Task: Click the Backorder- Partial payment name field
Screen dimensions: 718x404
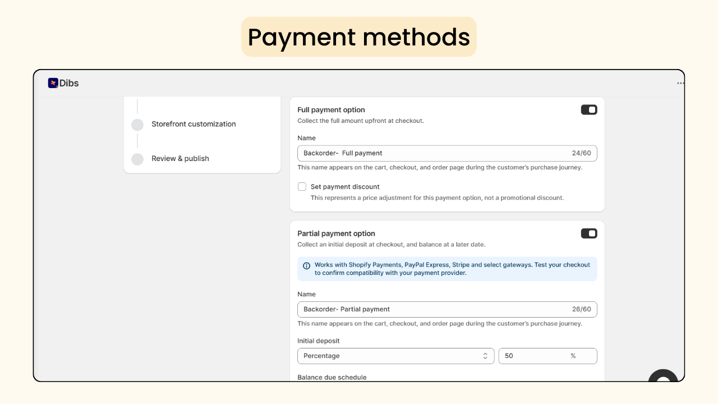Action: click(x=447, y=309)
